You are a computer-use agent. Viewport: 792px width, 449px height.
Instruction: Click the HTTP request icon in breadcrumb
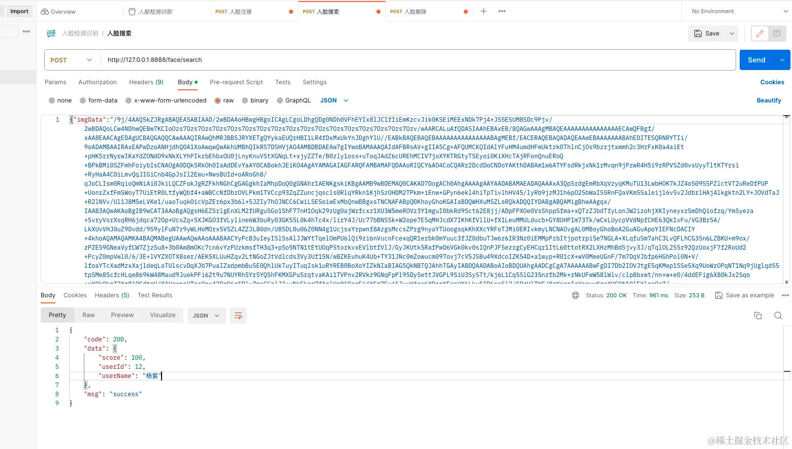pyautogui.click(x=51, y=33)
